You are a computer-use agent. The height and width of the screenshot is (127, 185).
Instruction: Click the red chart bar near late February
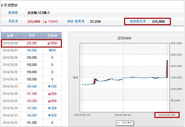(95, 81)
